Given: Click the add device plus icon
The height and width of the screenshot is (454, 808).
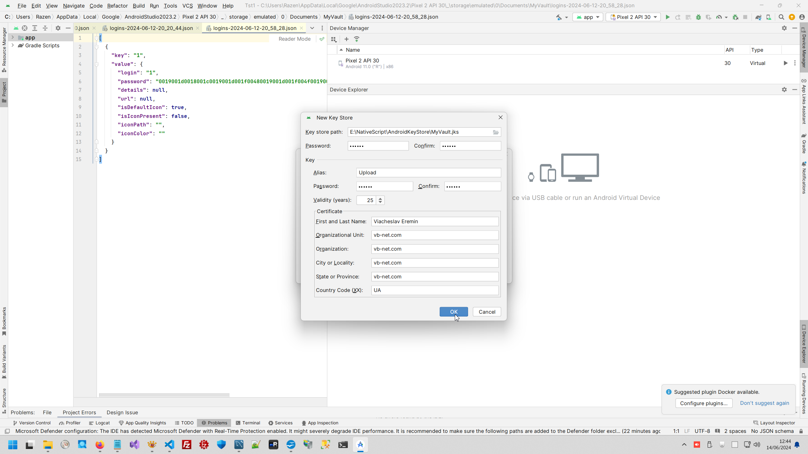Looking at the screenshot, I should pyautogui.click(x=346, y=39).
